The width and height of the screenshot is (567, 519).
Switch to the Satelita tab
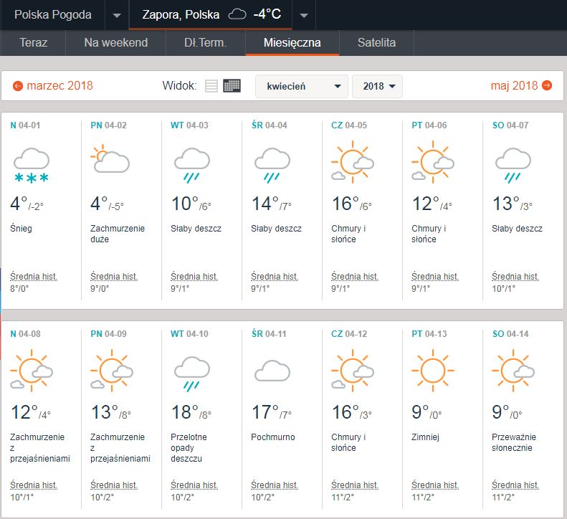point(376,42)
